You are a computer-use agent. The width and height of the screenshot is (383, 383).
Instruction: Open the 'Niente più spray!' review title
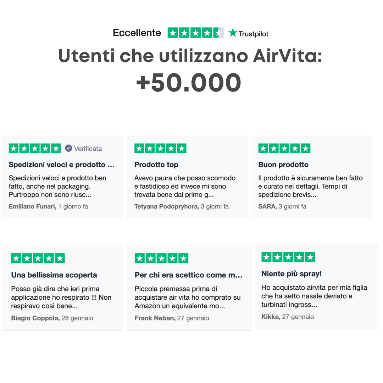[x=292, y=274]
